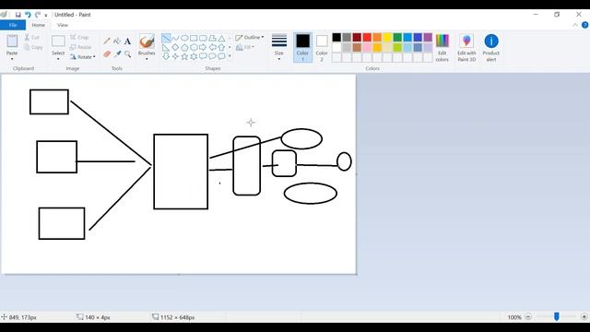Choose the Polygon shape
The height and width of the screenshot is (332, 590).
click(212, 38)
